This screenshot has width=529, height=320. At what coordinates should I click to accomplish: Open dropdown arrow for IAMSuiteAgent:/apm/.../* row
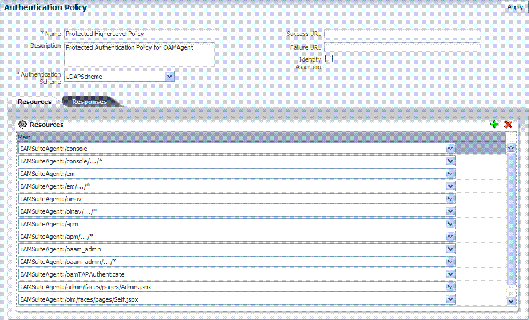click(450, 237)
